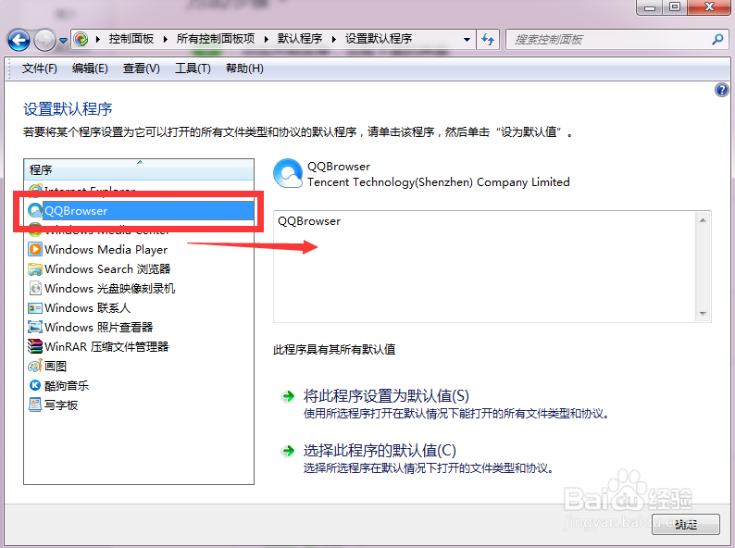Click the Windows 联系人 contact card icon
Screen dimensions: 735x548
click(35, 308)
